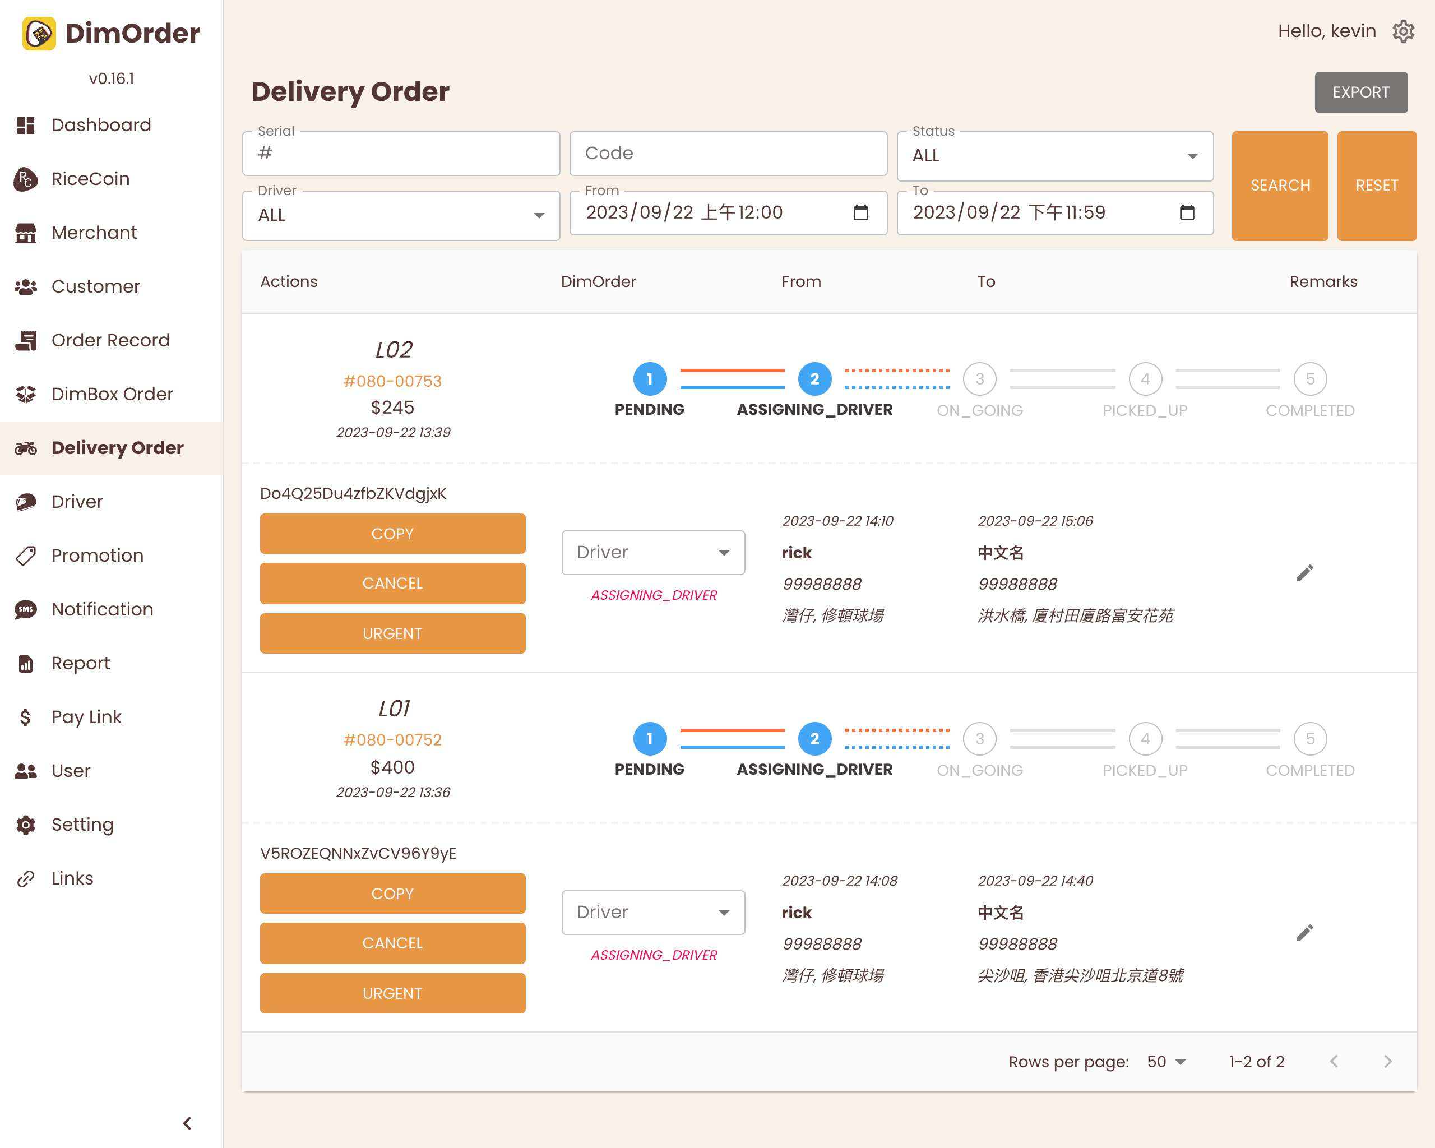Focus the Serial number input field

(401, 153)
